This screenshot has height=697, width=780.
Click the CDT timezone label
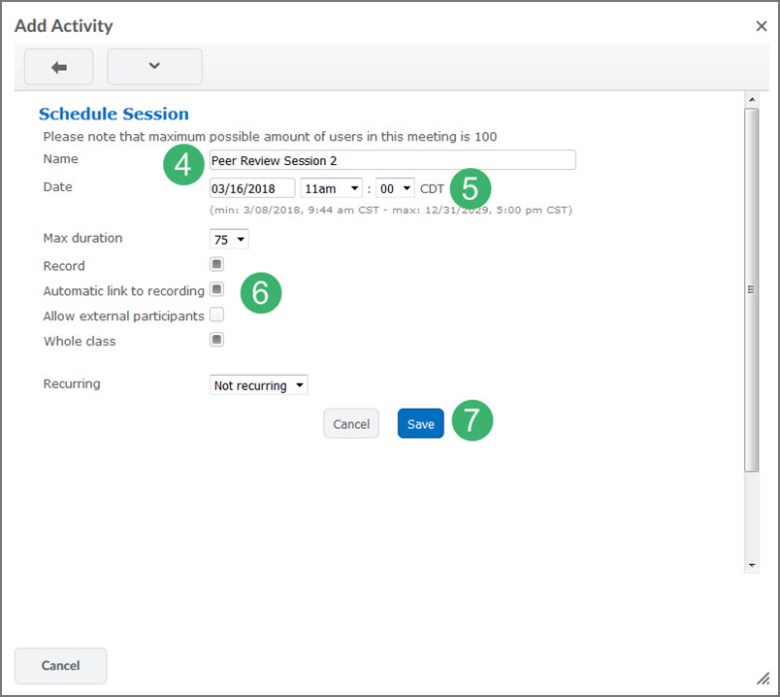(x=432, y=189)
